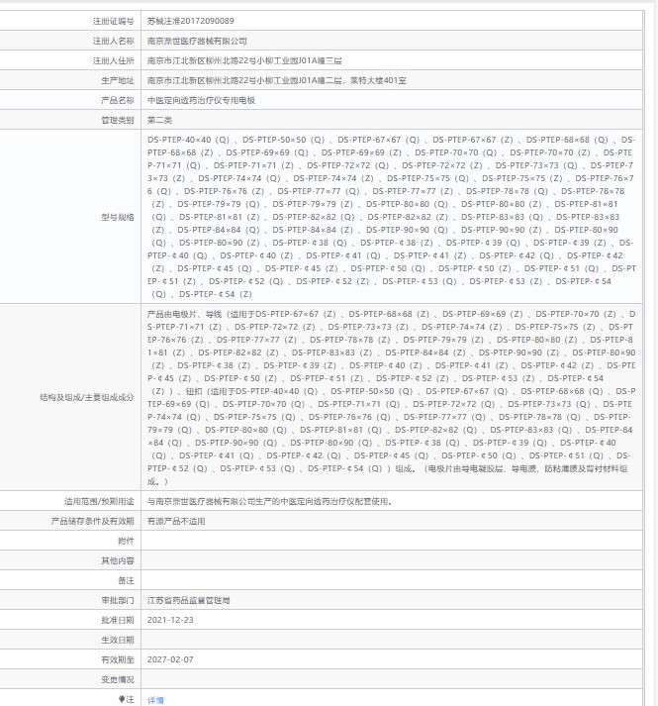
Task: Select expiry date 2027-02-07
Action: point(170,659)
